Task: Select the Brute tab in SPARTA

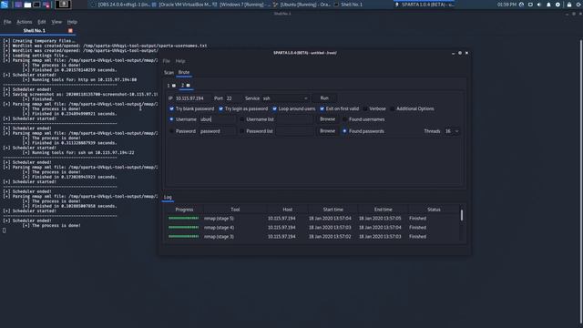Action: (x=184, y=73)
